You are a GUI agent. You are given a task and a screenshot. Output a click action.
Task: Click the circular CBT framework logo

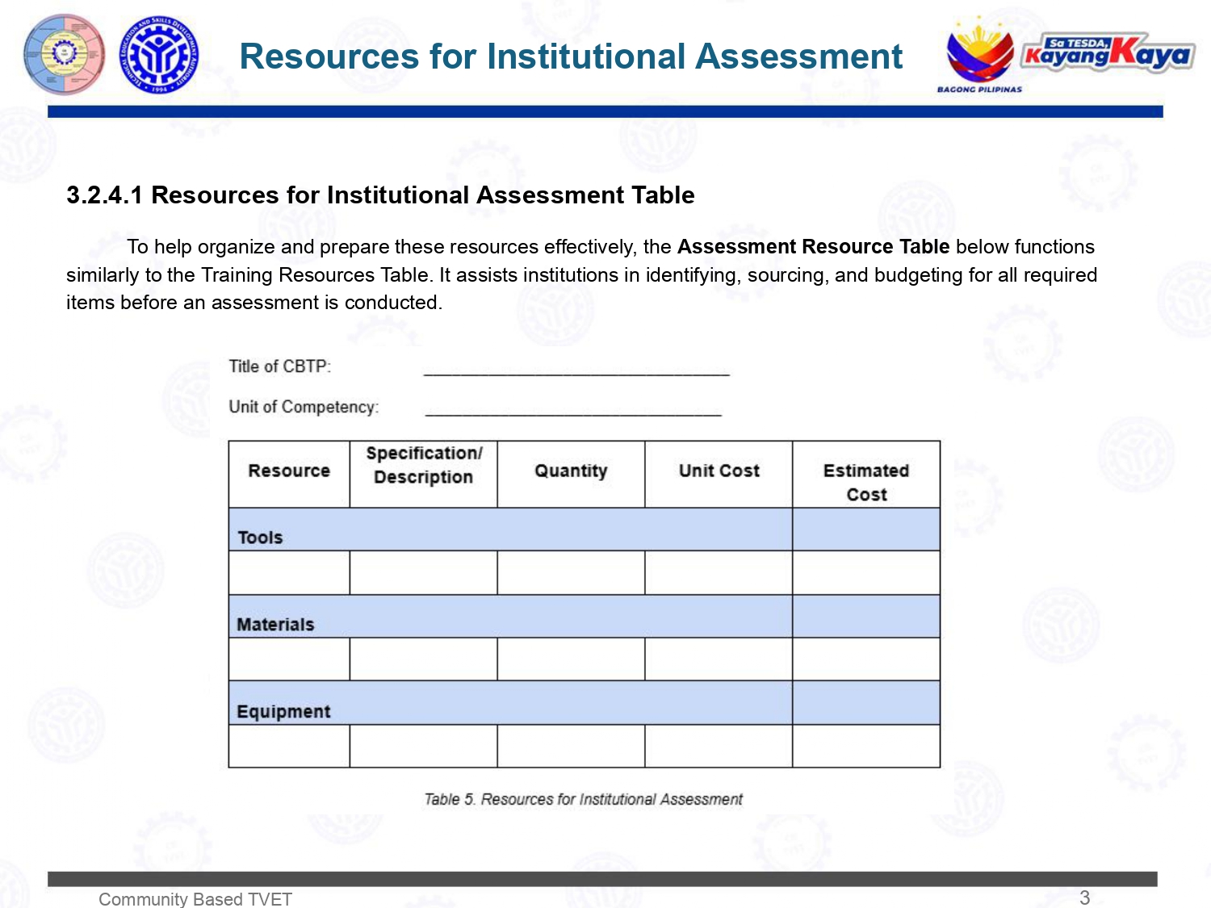click(x=65, y=54)
